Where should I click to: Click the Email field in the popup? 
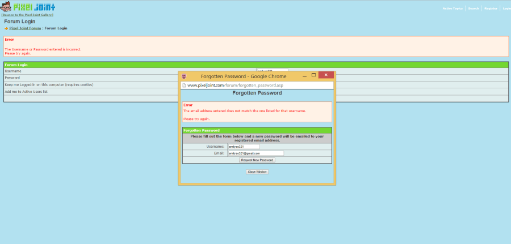(255, 153)
